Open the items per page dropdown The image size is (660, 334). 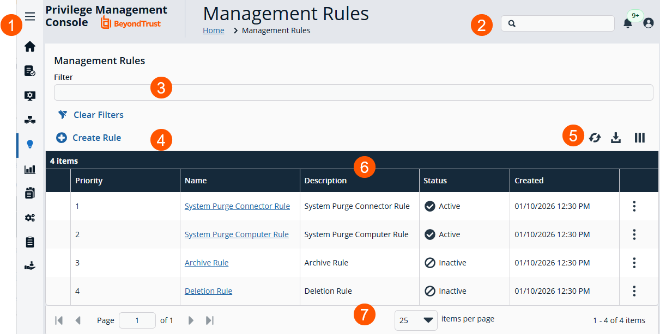(416, 320)
